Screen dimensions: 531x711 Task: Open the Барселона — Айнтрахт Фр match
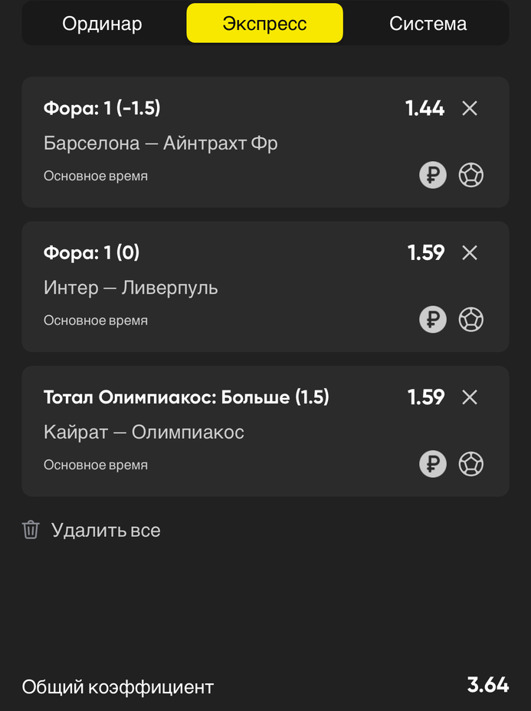[x=160, y=143]
